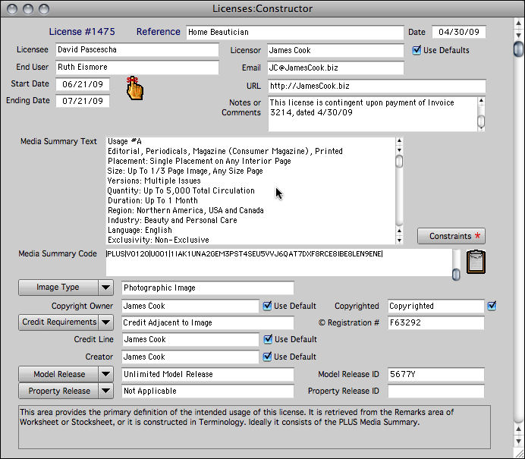Screen dimensions: 525x459
Task: Open the Model Release dropdown arrow
Action: [x=105, y=375]
